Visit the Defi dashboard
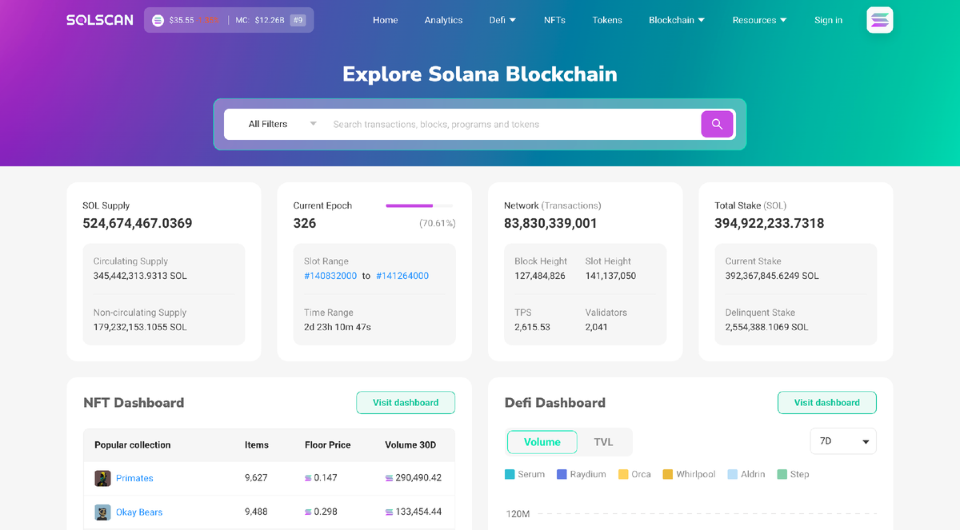Image resolution: width=960 pixels, height=530 pixels. 827,403
